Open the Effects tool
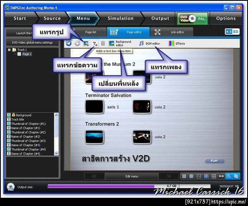 point(177,43)
